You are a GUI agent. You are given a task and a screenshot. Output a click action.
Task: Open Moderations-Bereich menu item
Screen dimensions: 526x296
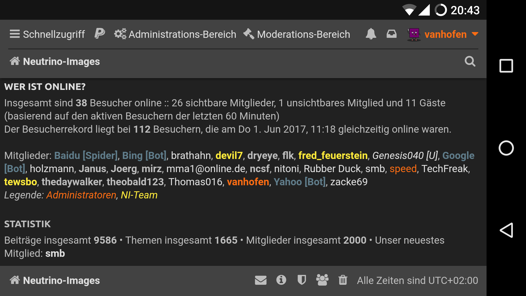tap(297, 34)
